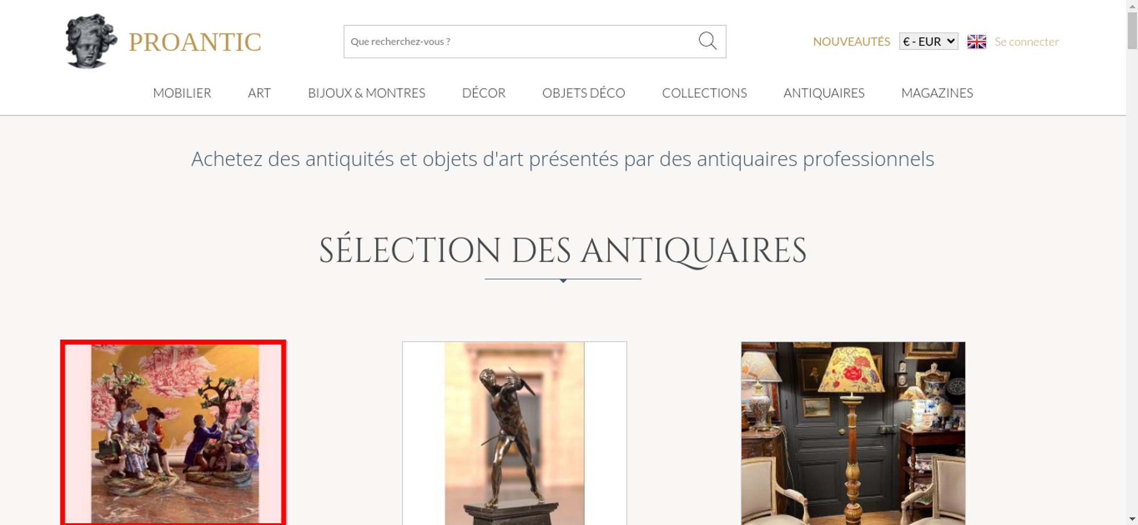The height and width of the screenshot is (525, 1138).
Task: Open the bronze gladiator statue thumbnail
Action: (x=514, y=433)
